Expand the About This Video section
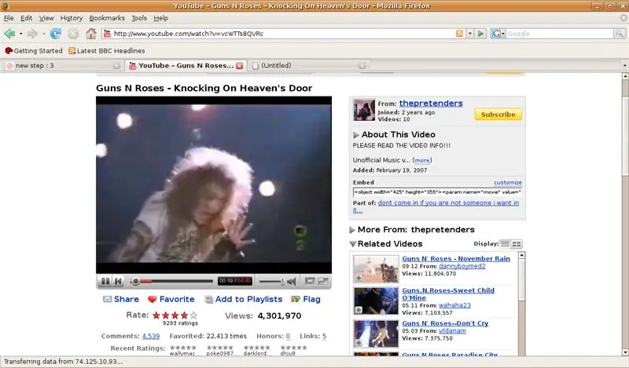Screen dimensions: 629x368 click(356, 135)
